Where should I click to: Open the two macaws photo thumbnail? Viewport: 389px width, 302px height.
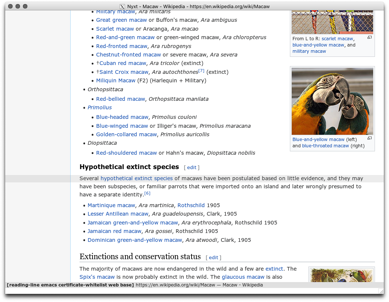[332, 101]
